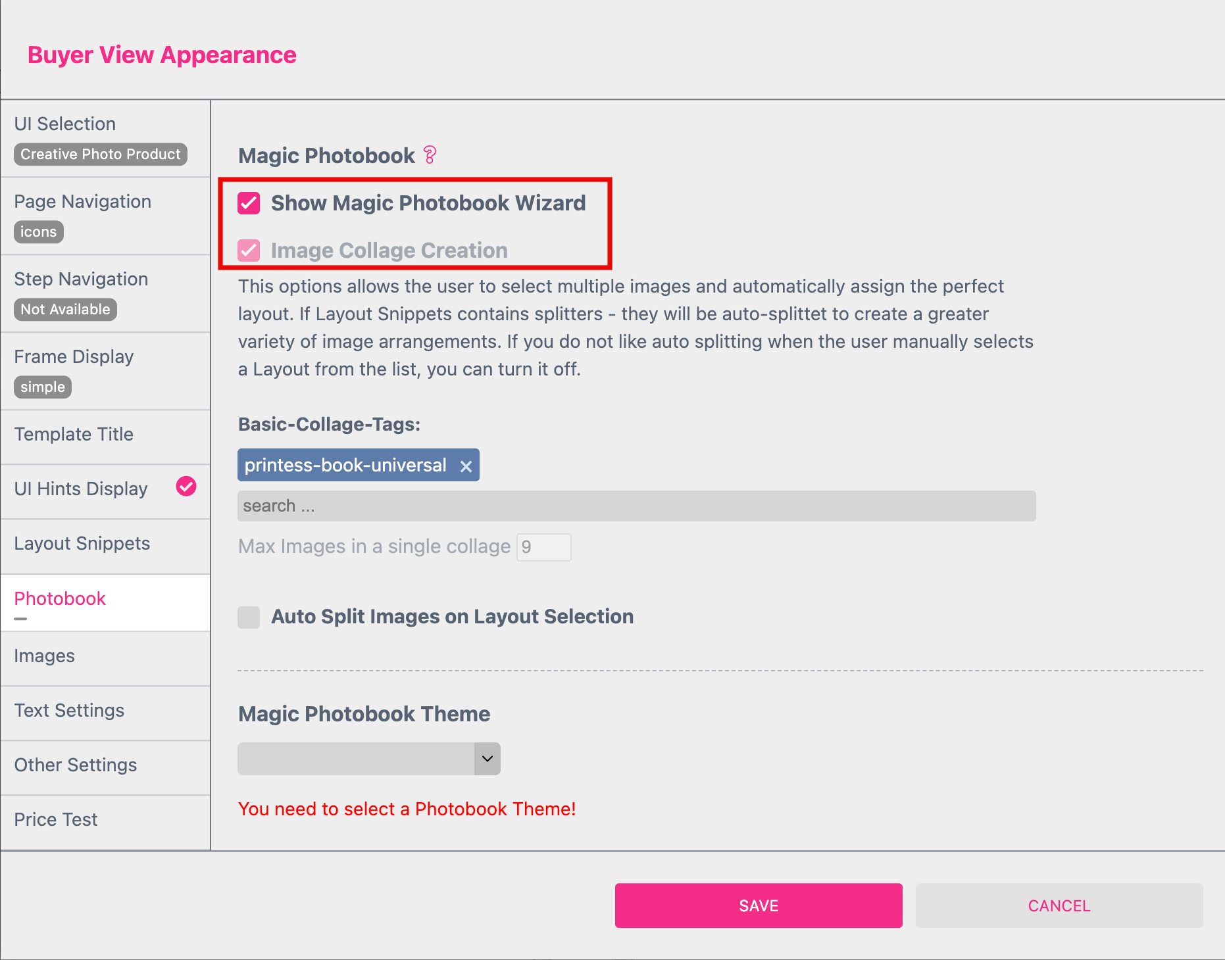The height and width of the screenshot is (960, 1225).
Task: Uncheck Show Magic Photobook Wizard
Action: [249, 203]
